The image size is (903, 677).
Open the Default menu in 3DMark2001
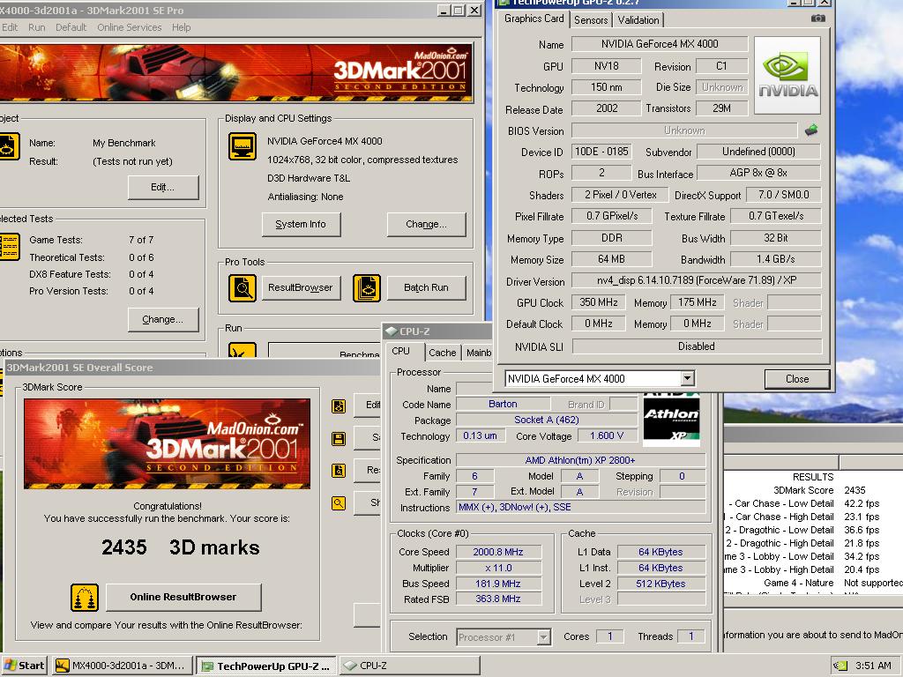pyautogui.click(x=71, y=27)
